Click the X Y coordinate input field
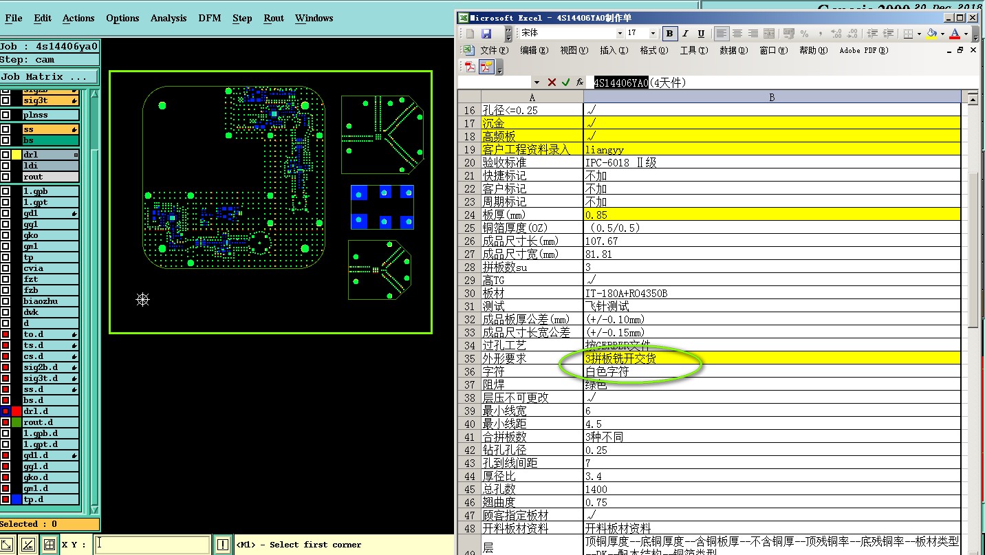Viewport: 985px width, 555px height. point(152,545)
